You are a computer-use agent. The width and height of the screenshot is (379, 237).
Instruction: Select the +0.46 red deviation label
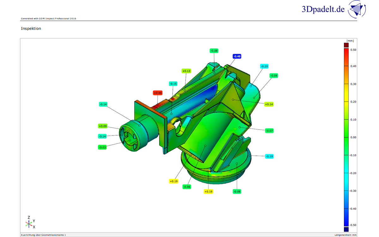coord(158,93)
